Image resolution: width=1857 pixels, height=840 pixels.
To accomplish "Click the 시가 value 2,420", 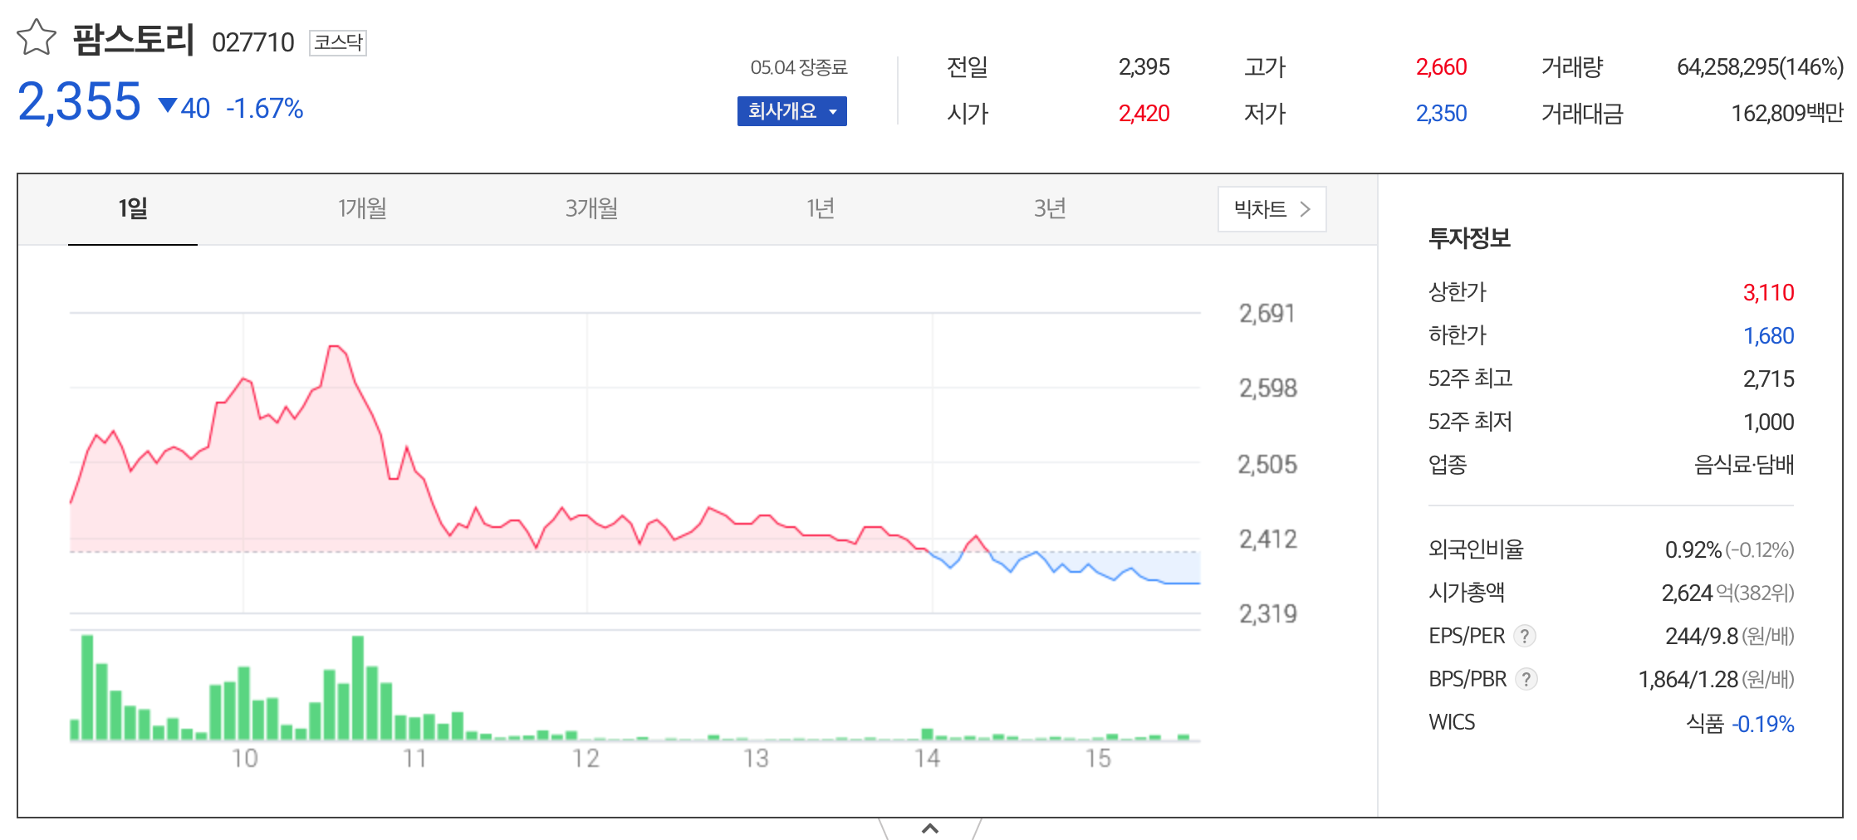I will [1144, 114].
